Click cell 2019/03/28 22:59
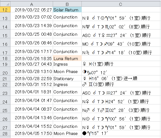 pos(31,79)
